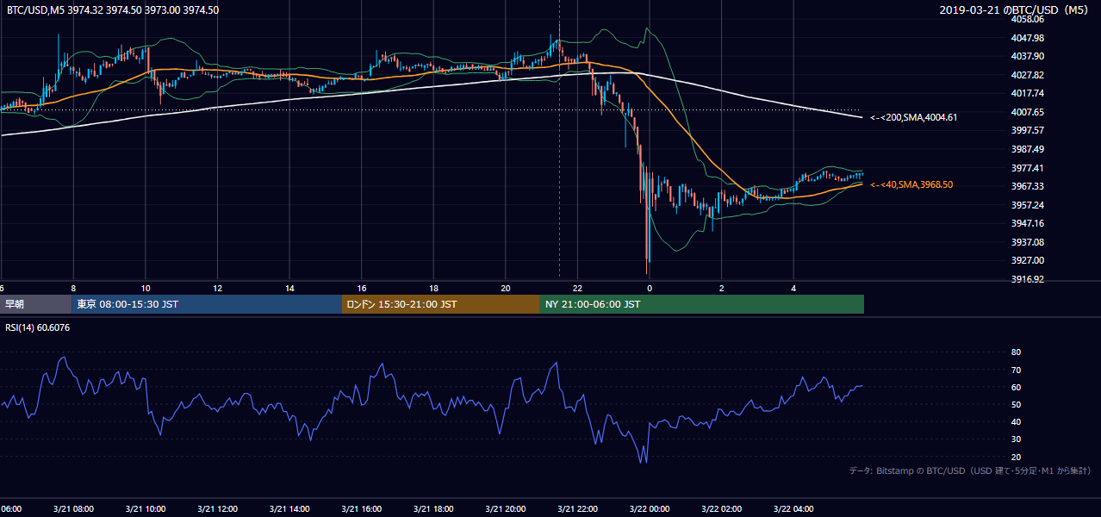Click date label 3/21 20:00

505,509
